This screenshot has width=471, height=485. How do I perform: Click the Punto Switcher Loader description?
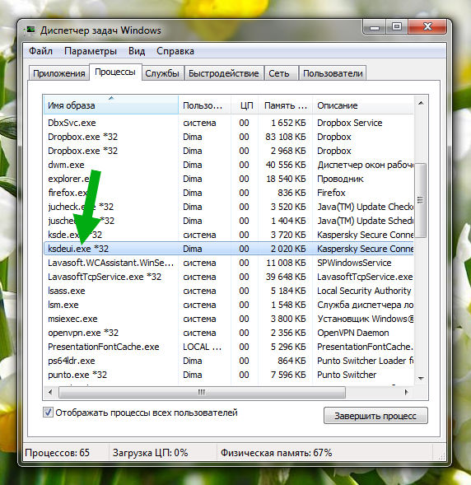(x=366, y=361)
